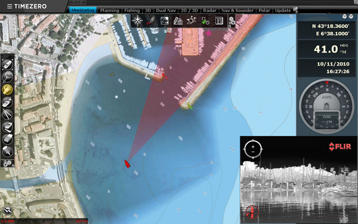Click the red port light marker on jetty
The image size is (358, 224).
pos(165,76)
